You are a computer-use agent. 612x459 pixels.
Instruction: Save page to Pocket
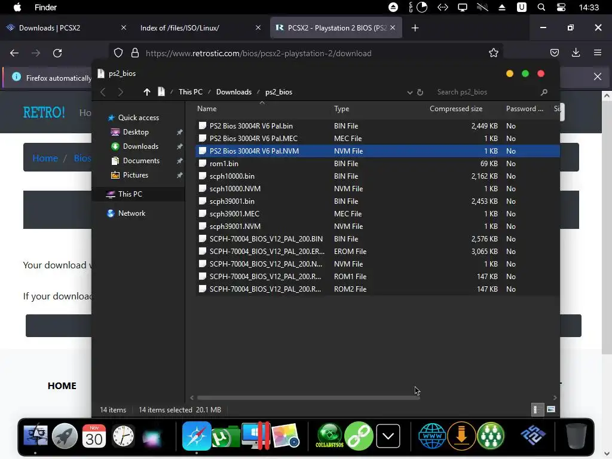554,53
